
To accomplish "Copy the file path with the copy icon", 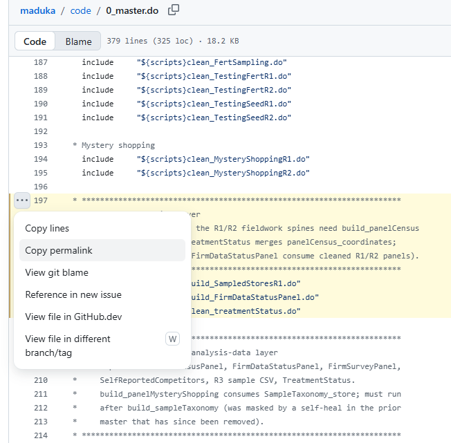I will [x=174, y=10].
